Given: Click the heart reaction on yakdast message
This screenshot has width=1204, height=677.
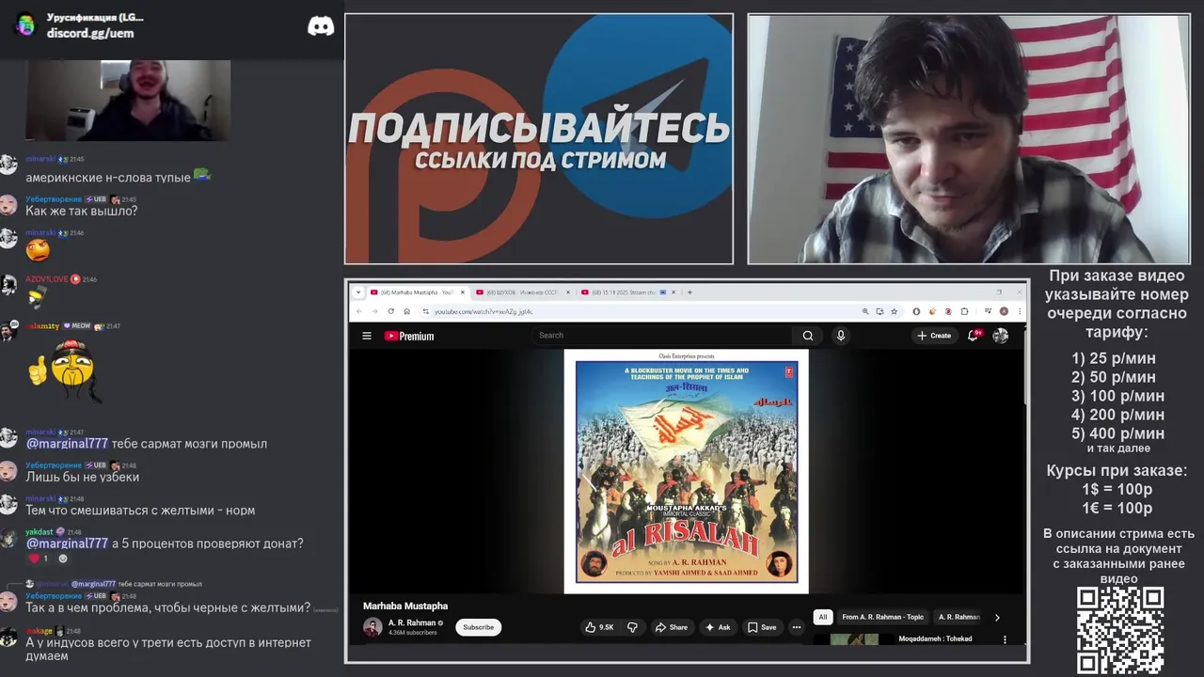Looking at the screenshot, I should [39, 559].
